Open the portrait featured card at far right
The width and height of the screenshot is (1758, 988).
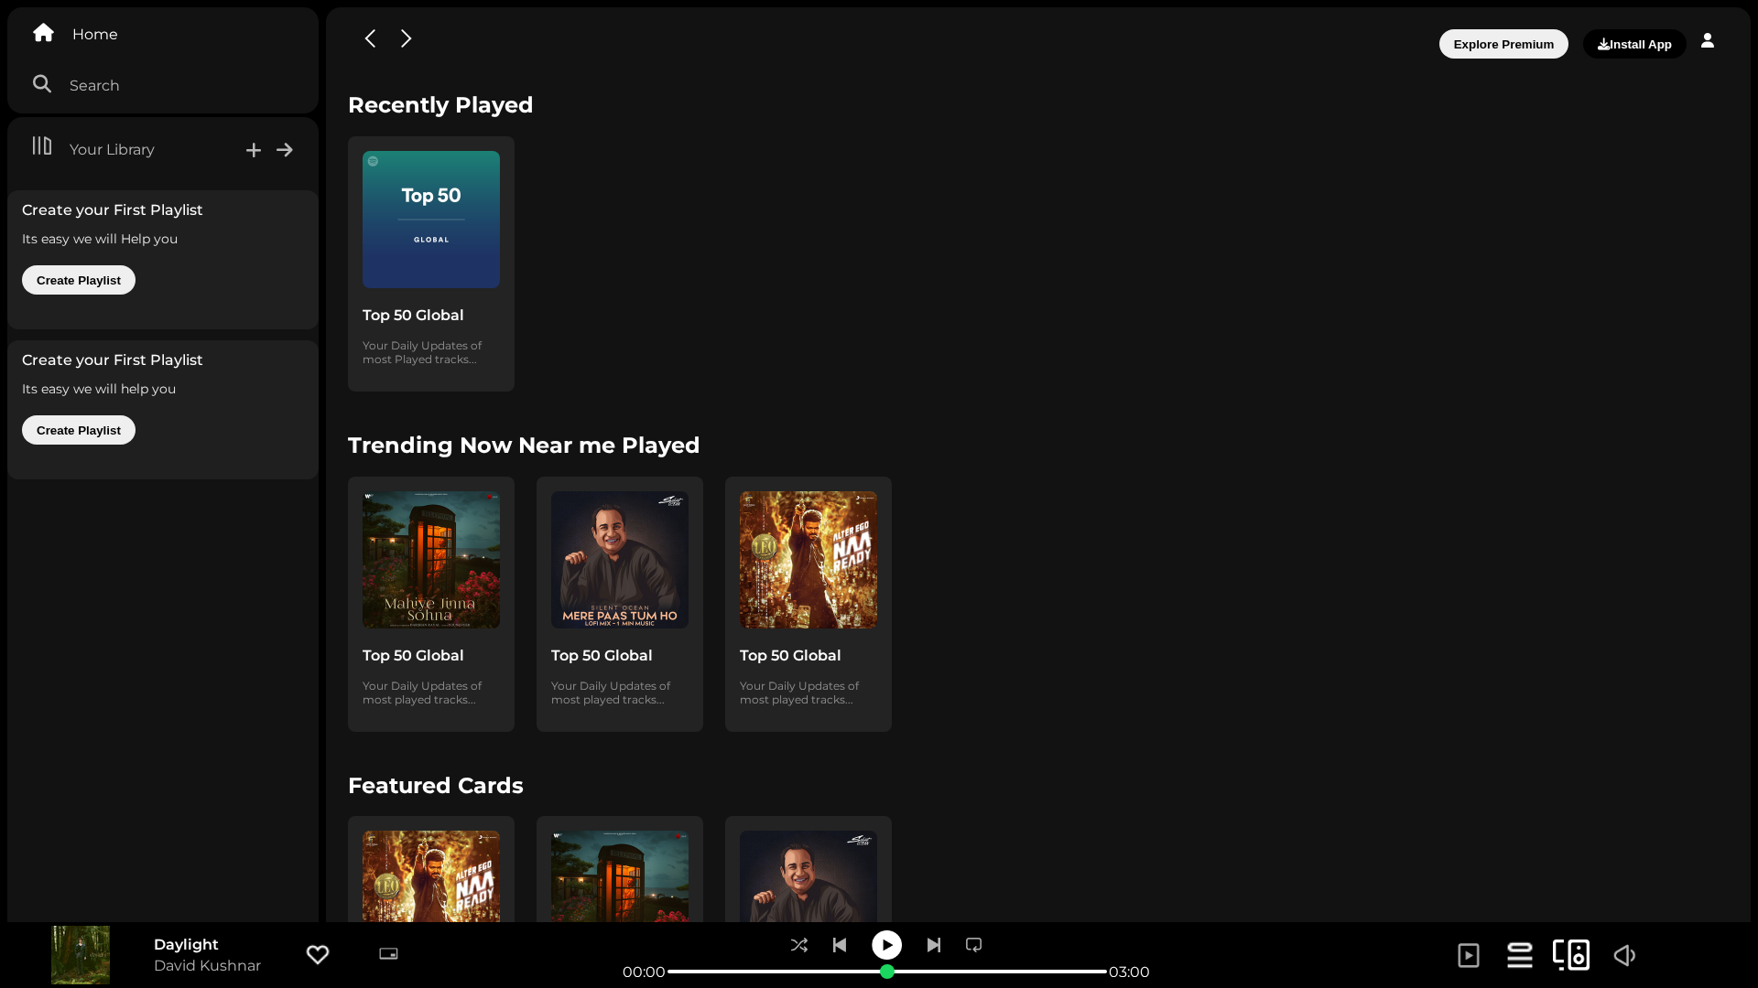pyautogui.click(x=808, y=869)
